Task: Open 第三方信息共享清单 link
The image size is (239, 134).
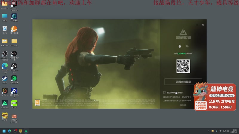Action: 184,101
